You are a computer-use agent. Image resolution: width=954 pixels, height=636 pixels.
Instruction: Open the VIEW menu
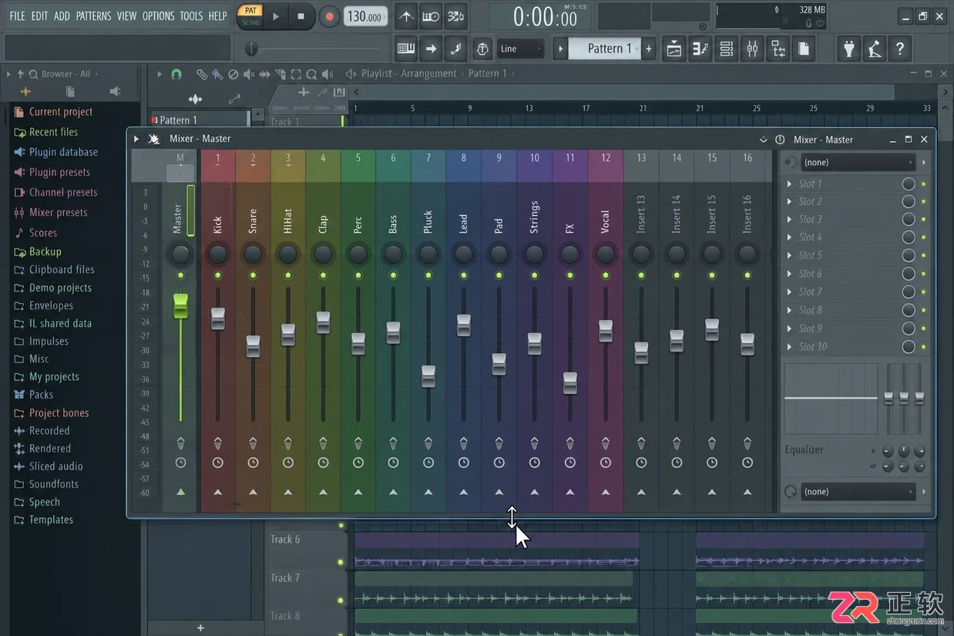tap(126, 15)
